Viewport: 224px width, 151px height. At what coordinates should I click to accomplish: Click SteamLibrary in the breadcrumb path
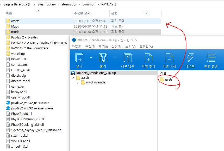click(47, 4)
